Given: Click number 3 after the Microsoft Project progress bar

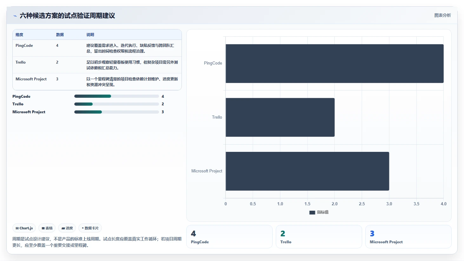Looking at the screenshot, I should tap(163, 112).
